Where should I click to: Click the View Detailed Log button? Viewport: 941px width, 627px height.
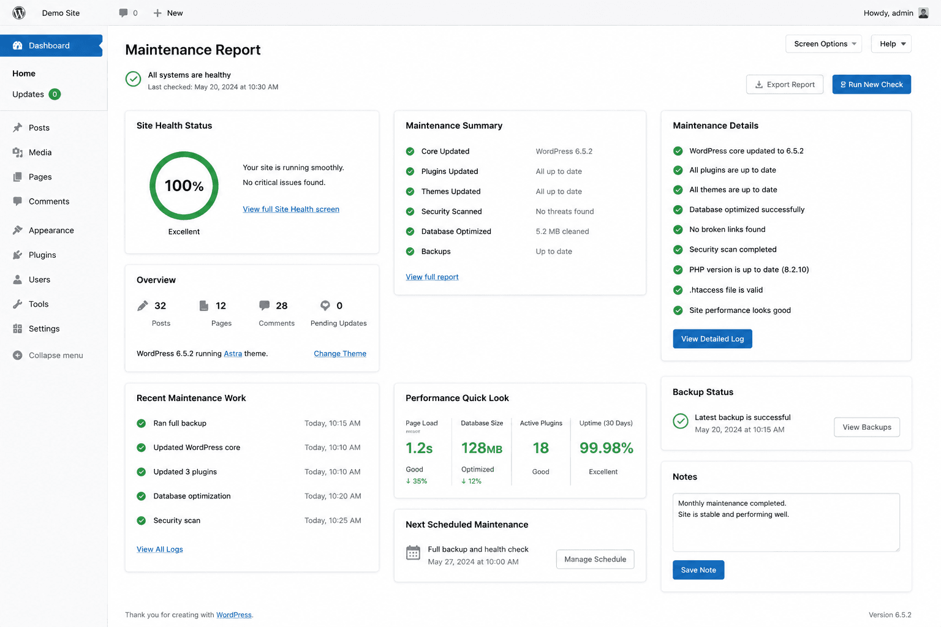tap(712, 339)
